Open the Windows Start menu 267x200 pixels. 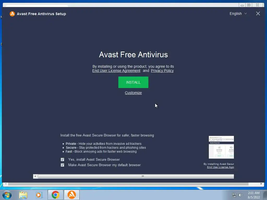click(x=7, y=195)
